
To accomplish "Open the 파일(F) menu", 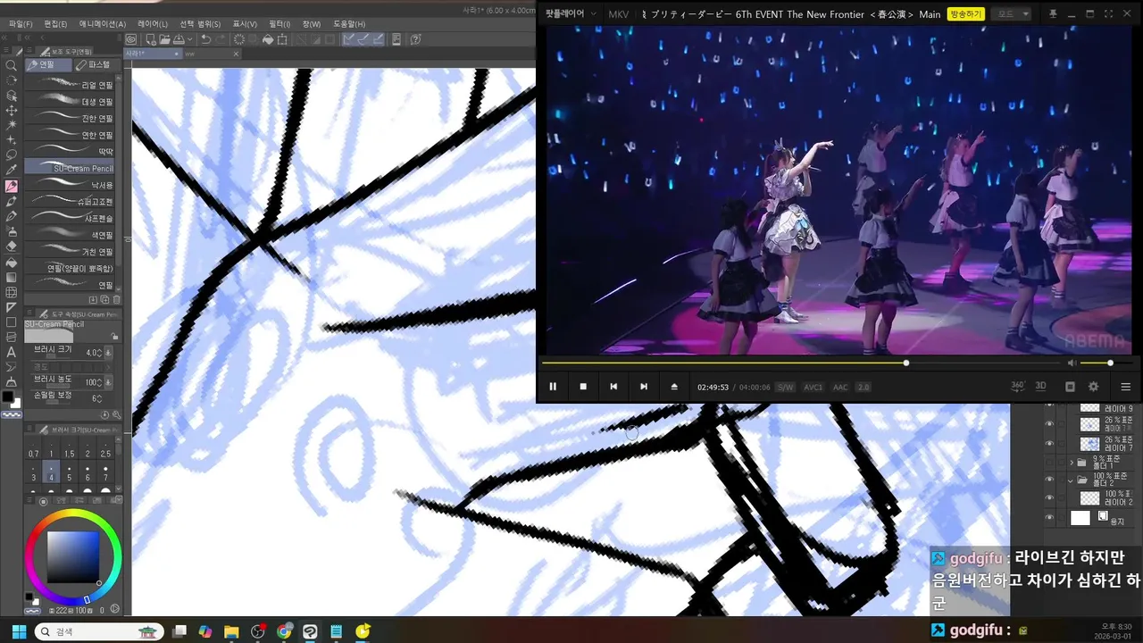I will pos(21,24).
